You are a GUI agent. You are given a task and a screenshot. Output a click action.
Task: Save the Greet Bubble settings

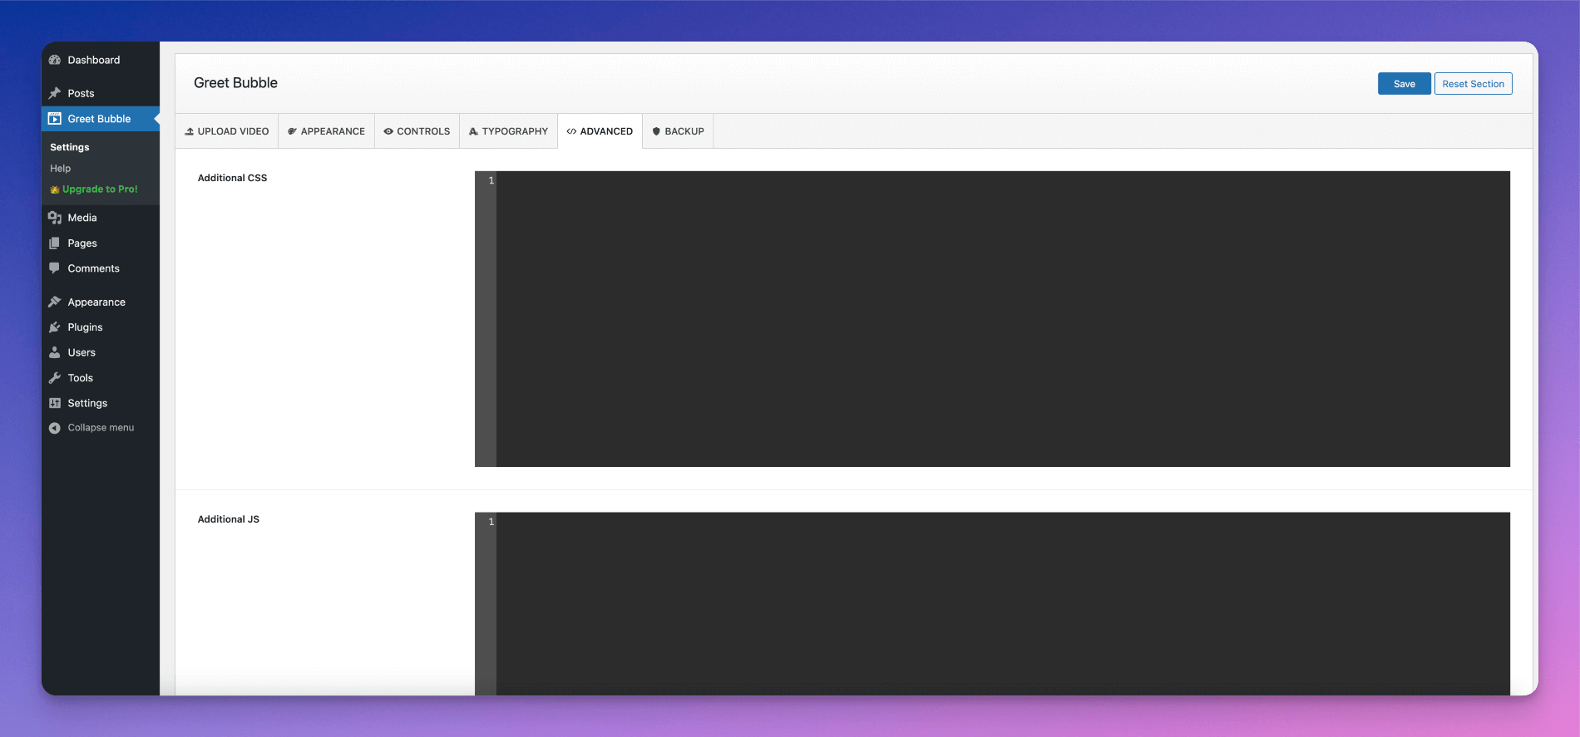pyautogui.click(x=1405, y=84)
